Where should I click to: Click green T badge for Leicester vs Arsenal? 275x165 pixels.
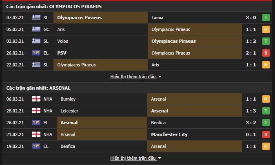point(266,111)
